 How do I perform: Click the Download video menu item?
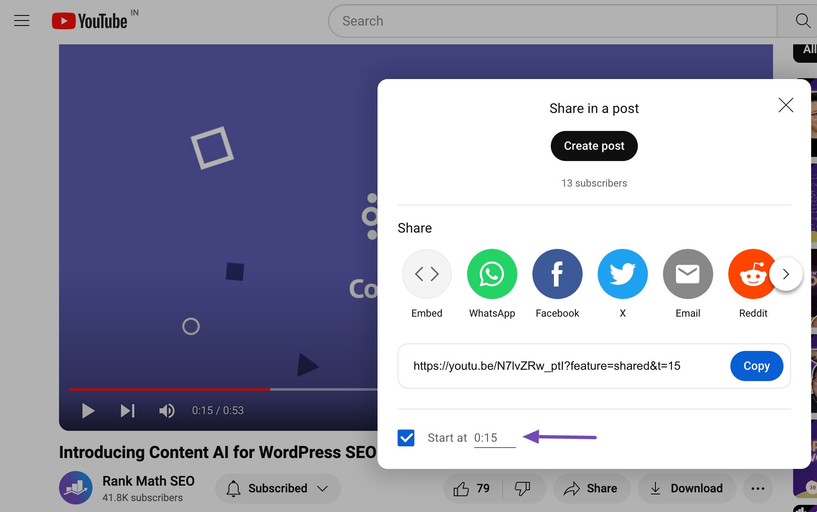(x=686, y=489)
